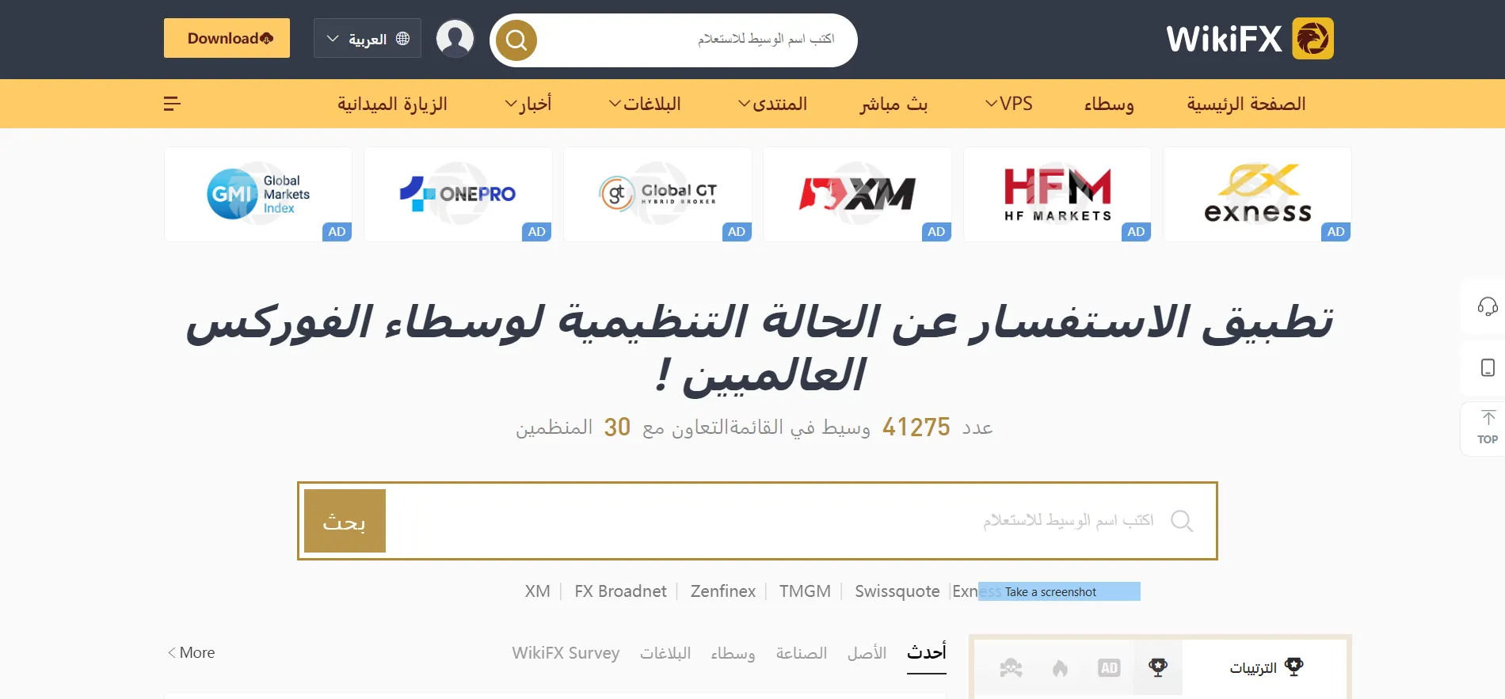Expand the البلاغات dropdown in nav bar
Viewport: 1505px width, 699px height.
click(645, 104)
